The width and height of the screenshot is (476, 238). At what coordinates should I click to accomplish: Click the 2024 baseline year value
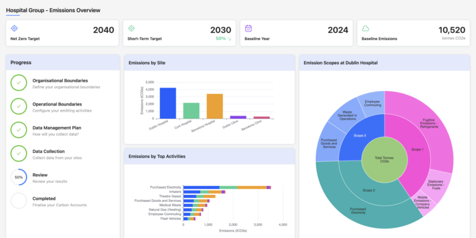pyautogui.click(x=338, y=30)
